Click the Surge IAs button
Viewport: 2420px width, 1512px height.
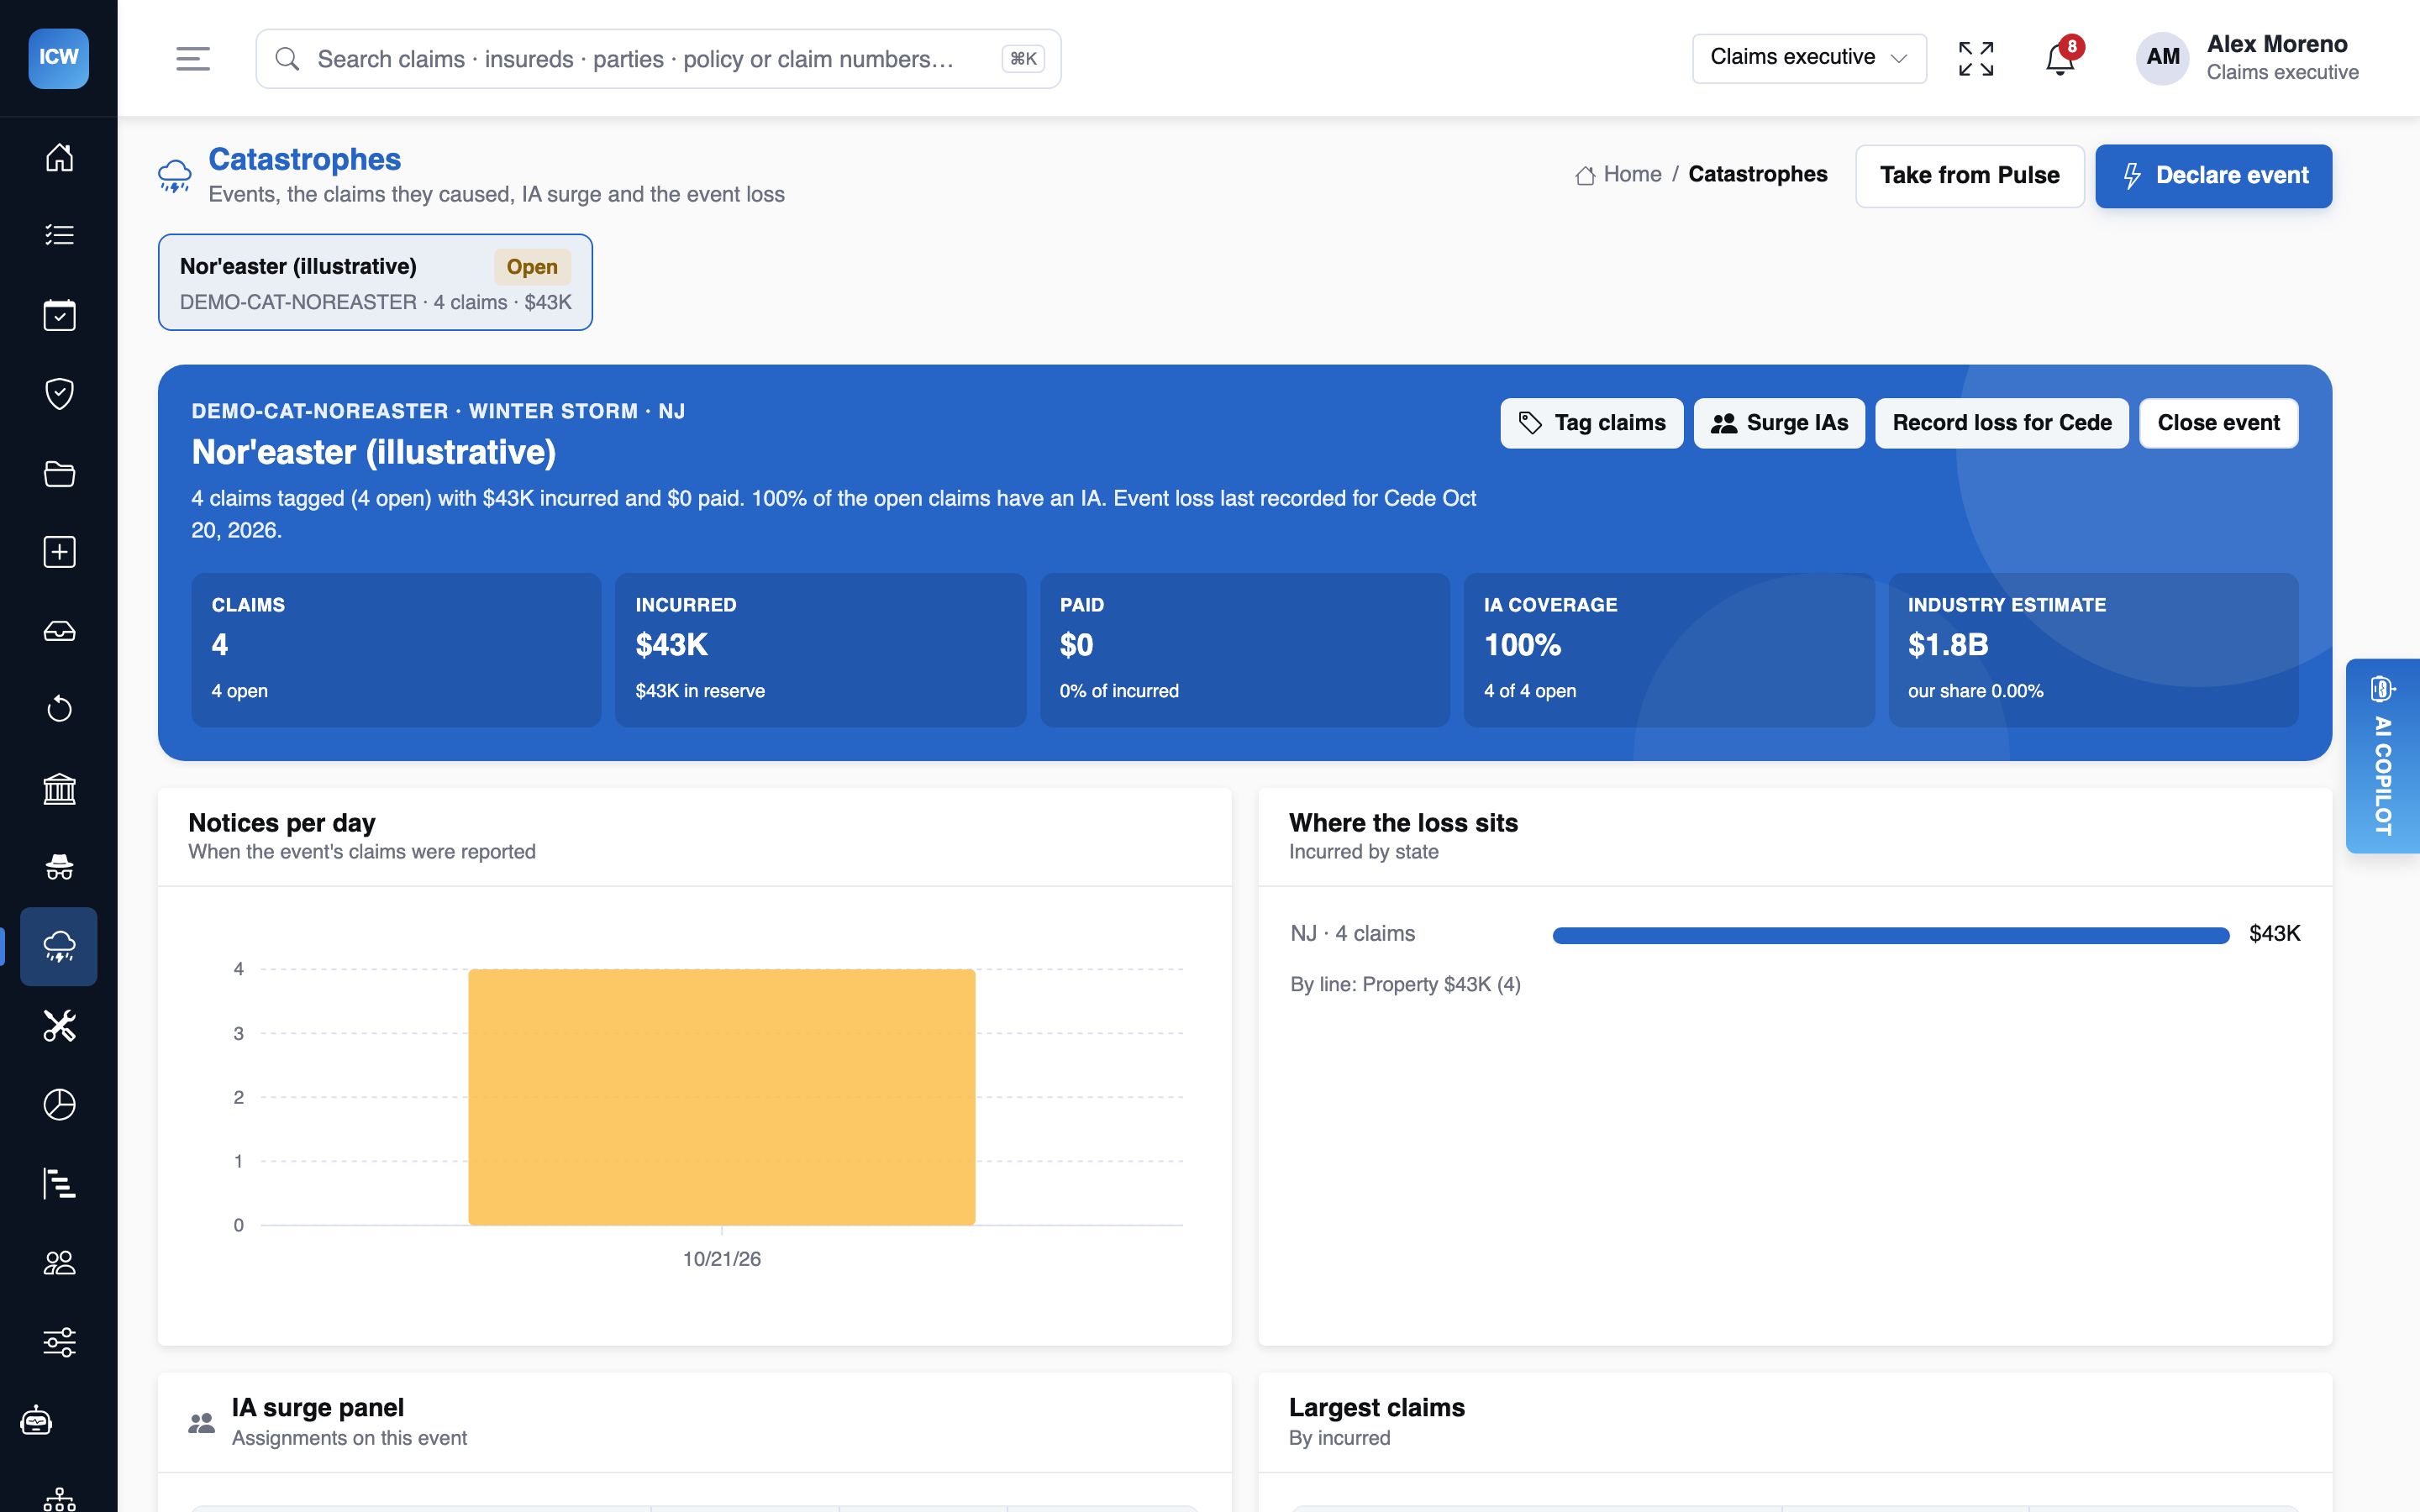1779,423
